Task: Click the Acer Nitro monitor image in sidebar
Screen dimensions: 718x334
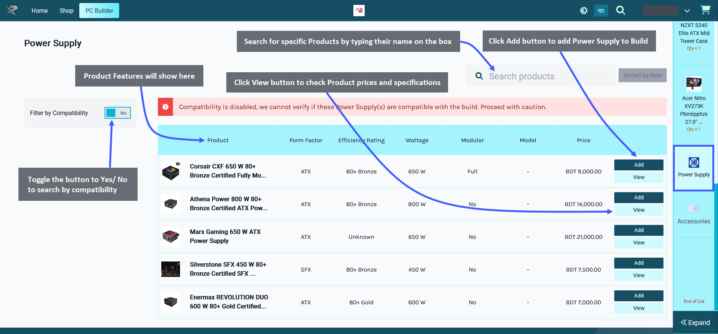Action: click(x=694, y=83)
